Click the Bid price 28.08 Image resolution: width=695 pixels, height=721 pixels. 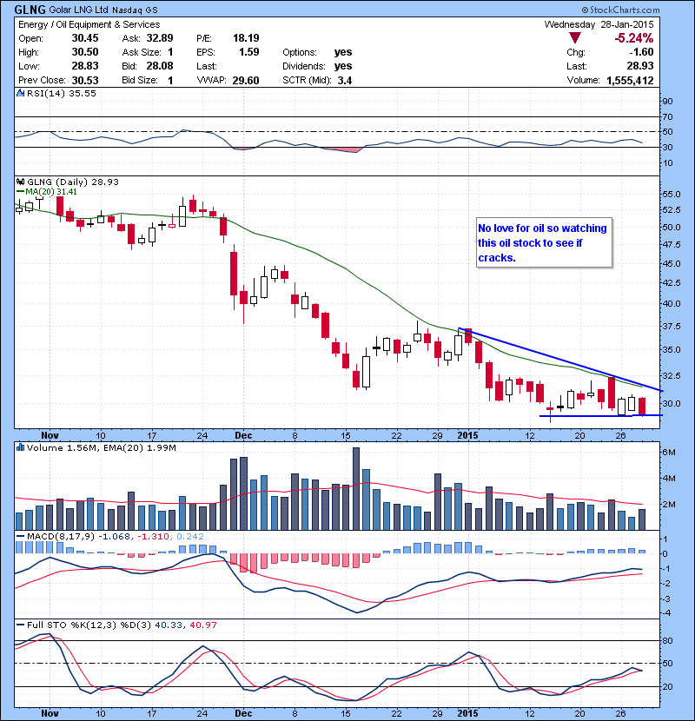point(160,66)
